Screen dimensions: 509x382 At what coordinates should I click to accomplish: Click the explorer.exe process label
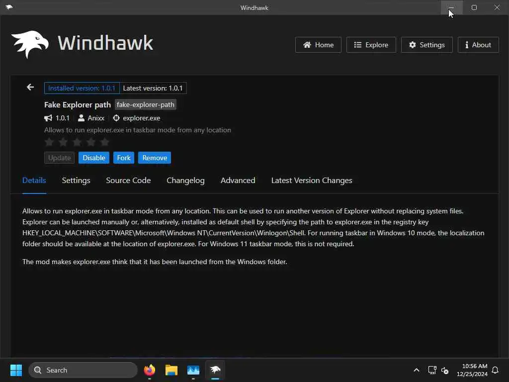142,118
